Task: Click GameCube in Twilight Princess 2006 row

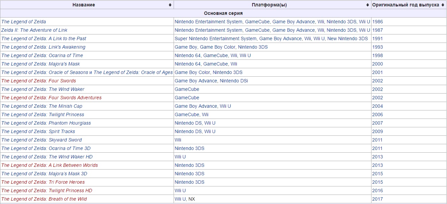Action: [187, 114]
